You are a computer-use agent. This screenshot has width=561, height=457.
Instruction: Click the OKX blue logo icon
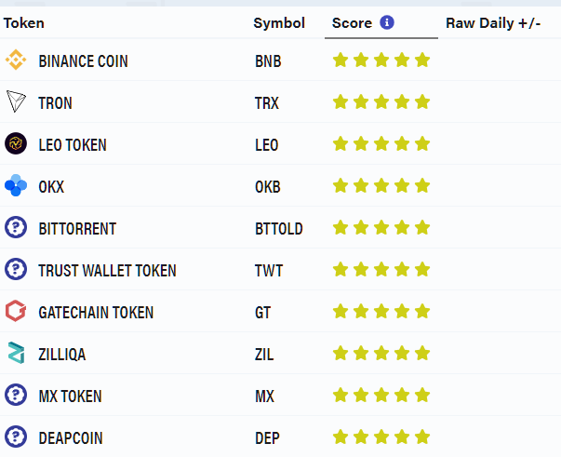[x=16, y=185]
